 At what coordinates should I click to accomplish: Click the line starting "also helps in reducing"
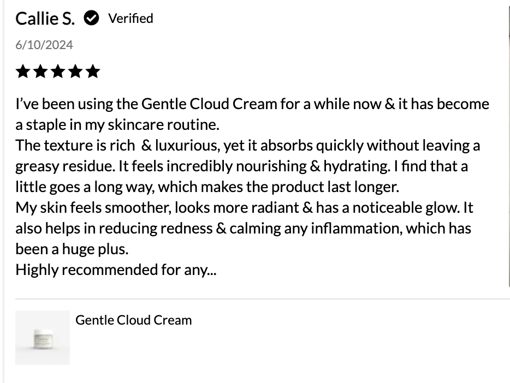click(243, 228)
